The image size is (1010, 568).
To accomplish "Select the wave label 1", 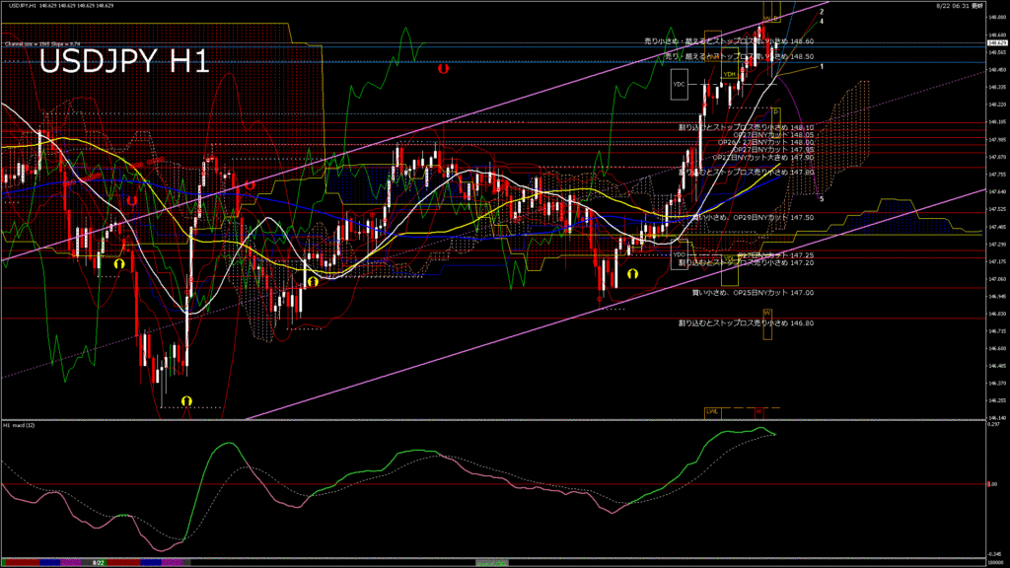I will coord(822,66).
